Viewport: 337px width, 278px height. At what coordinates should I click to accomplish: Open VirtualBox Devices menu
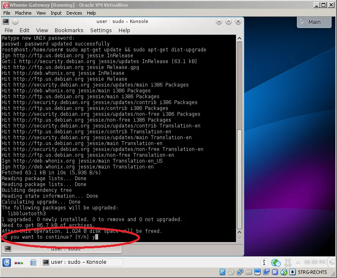74,13
